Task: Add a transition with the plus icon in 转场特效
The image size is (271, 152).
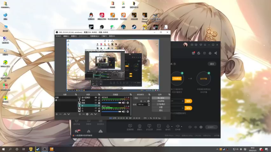Action: click(x=141, y=101)
